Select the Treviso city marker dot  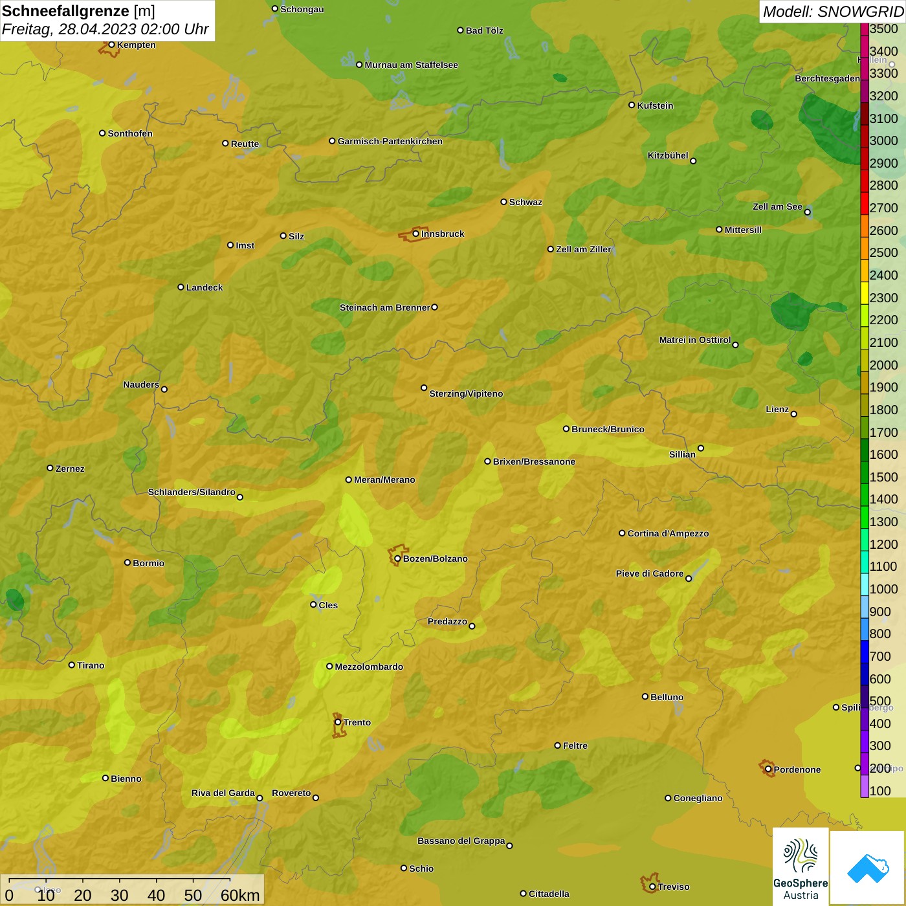[652, 887]
